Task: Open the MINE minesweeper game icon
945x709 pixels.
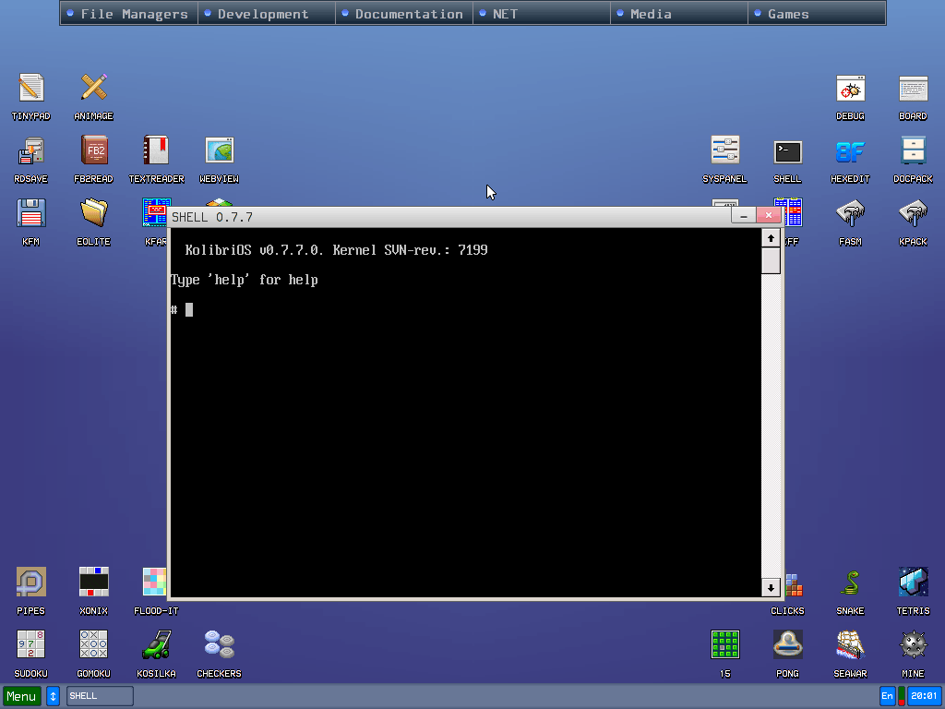Action: click(x=913, y=644)
